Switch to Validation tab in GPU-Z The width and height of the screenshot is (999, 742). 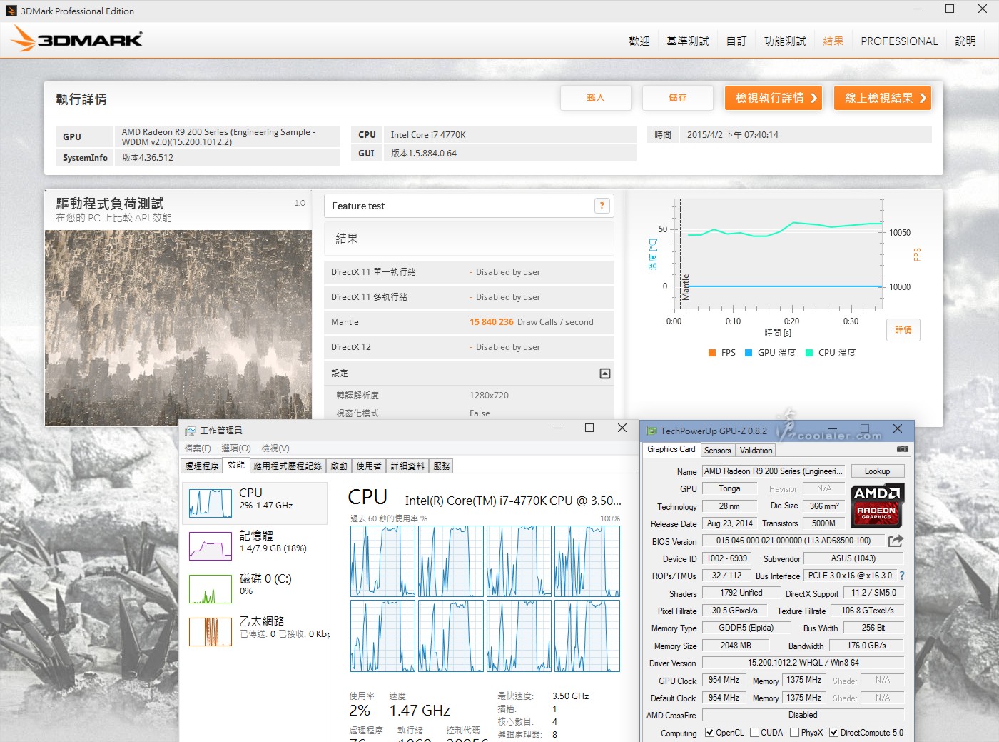click(x=756, y=451)
